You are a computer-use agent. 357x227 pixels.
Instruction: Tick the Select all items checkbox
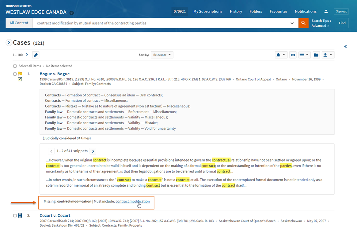pyautogui.click(x=15, y=66)
